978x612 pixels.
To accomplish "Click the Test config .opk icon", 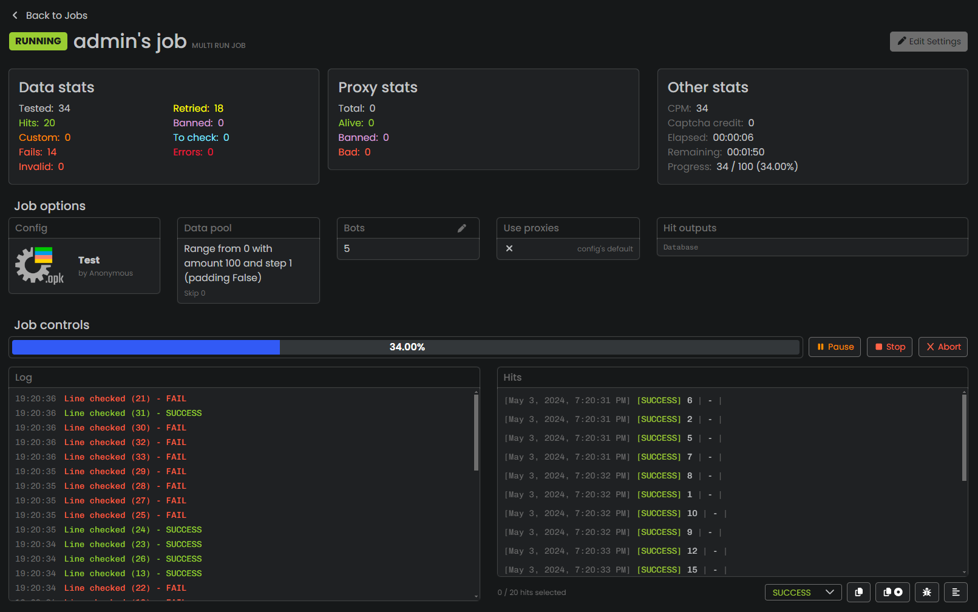I will 40,265.
